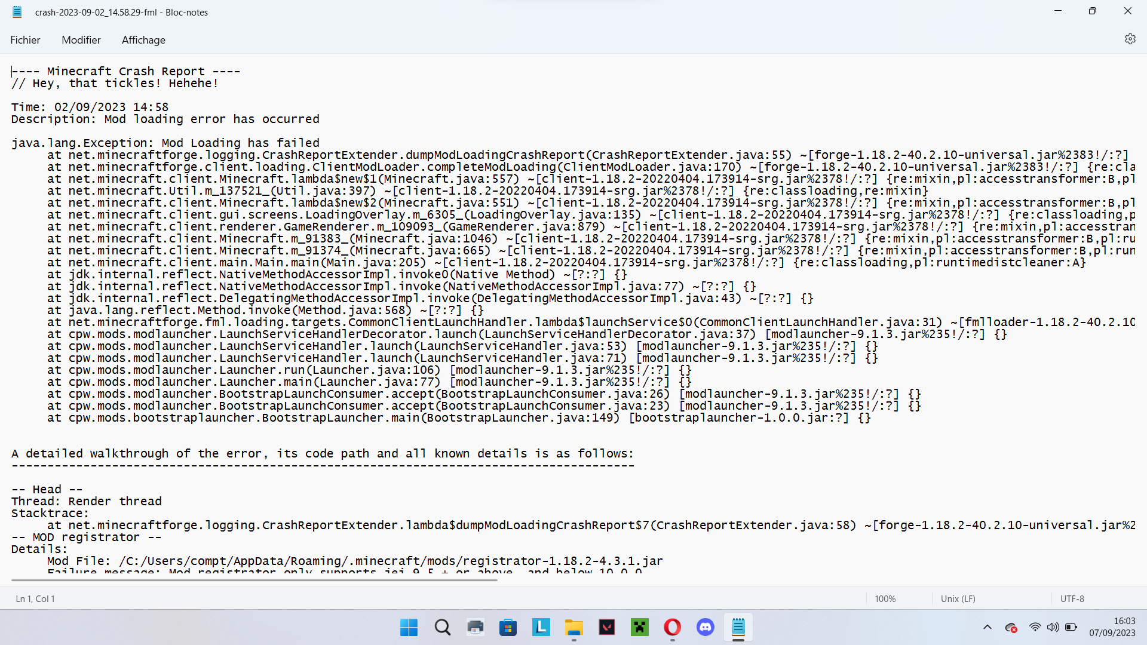Click the 100% zoom level in status bar
The image size is (1147, 645).
pyautogui.click(x=885, y=598)
